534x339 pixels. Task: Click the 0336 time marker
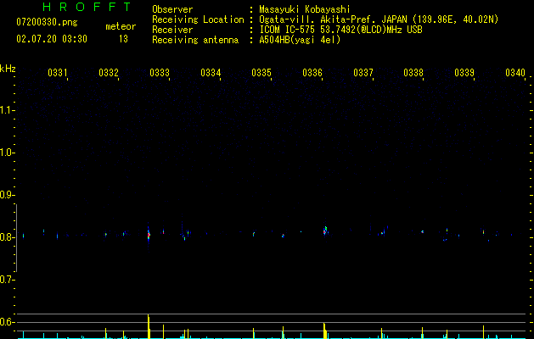pyautogui.click(x=312, y=73)
